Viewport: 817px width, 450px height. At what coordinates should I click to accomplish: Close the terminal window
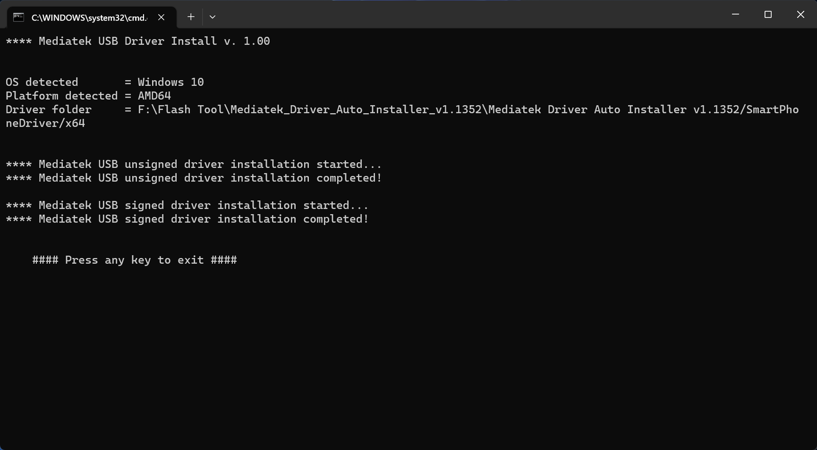pos(801,14)
